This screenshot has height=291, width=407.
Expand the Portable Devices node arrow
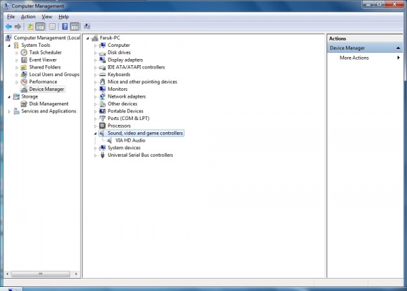95,111
